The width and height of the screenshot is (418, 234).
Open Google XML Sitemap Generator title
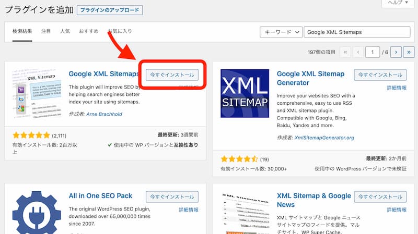click(310, 78)
